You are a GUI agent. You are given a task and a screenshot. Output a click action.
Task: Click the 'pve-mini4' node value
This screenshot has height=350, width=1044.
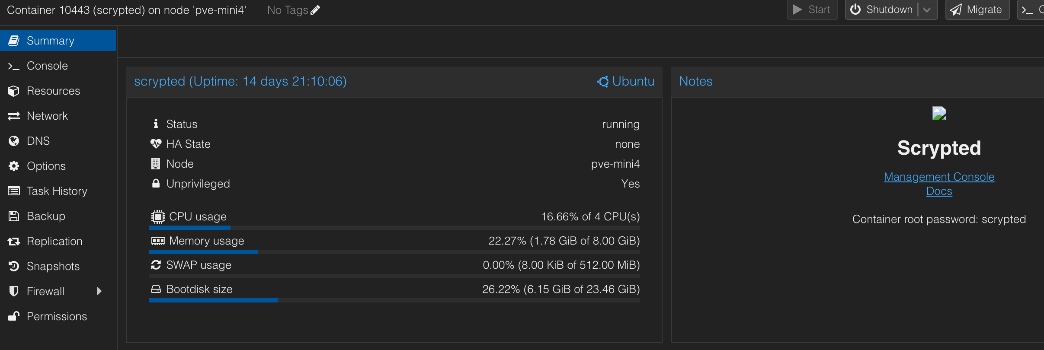coord(615,164)
